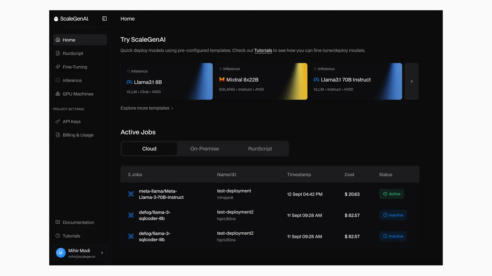Open Documentation link in sidebar

coord(80,222)
